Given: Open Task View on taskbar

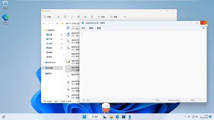Looking at the screenshot, I should click(x=105, y=117).
